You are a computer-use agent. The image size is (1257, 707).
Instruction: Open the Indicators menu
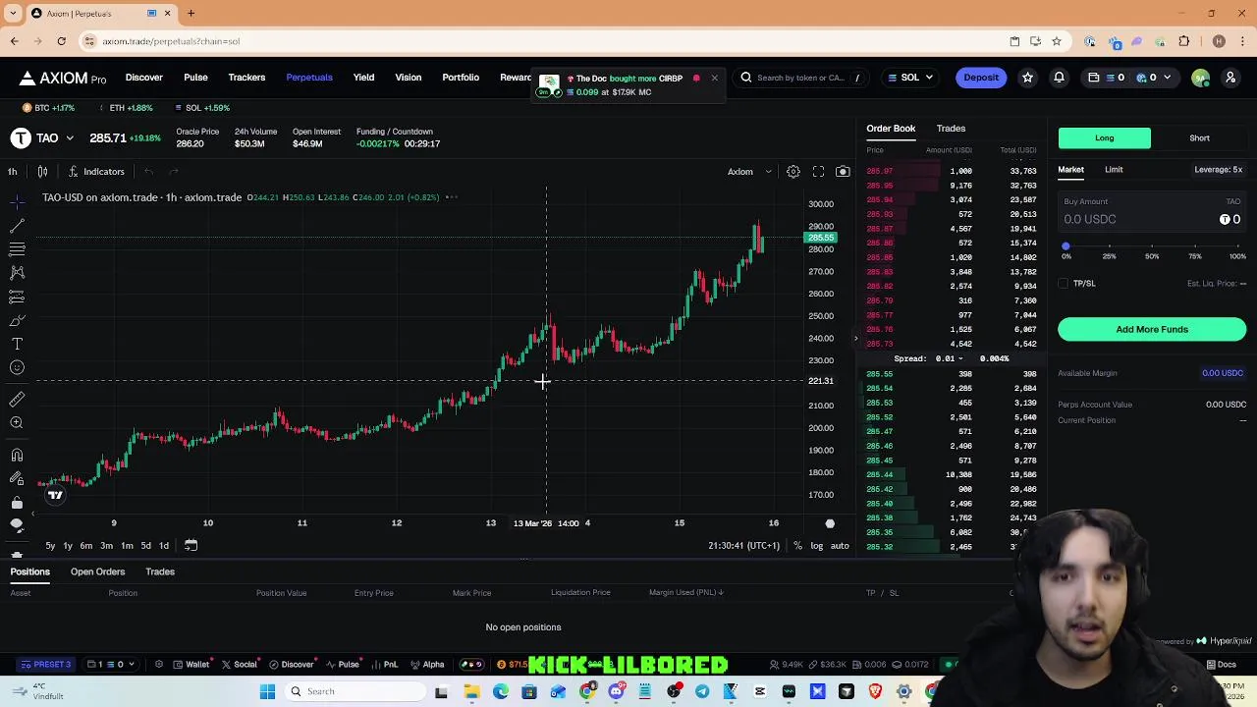pyautogui.click(x=97, y=172)
